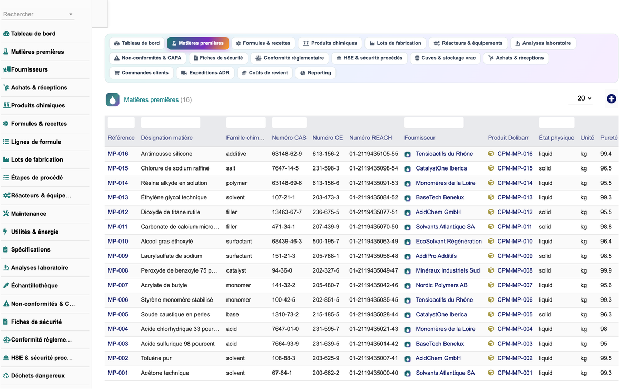The height and width of the screenshot is (391, 632).
Task: Click the Fournisseur filter input field
Action: pos(434,123)
